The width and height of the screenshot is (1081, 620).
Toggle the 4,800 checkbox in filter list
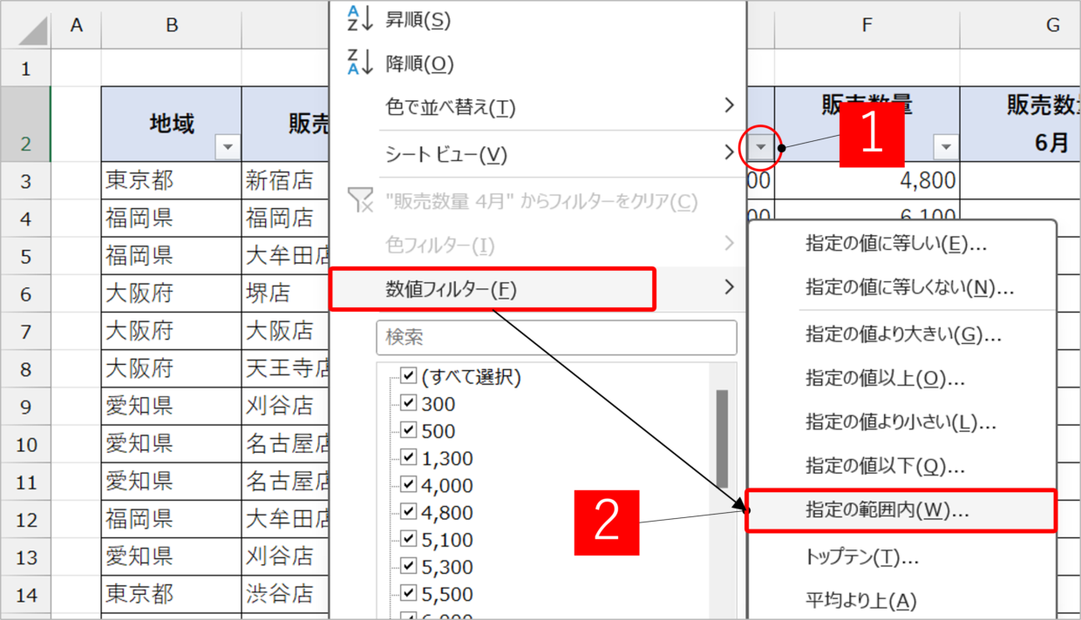[x=408, y=513]
